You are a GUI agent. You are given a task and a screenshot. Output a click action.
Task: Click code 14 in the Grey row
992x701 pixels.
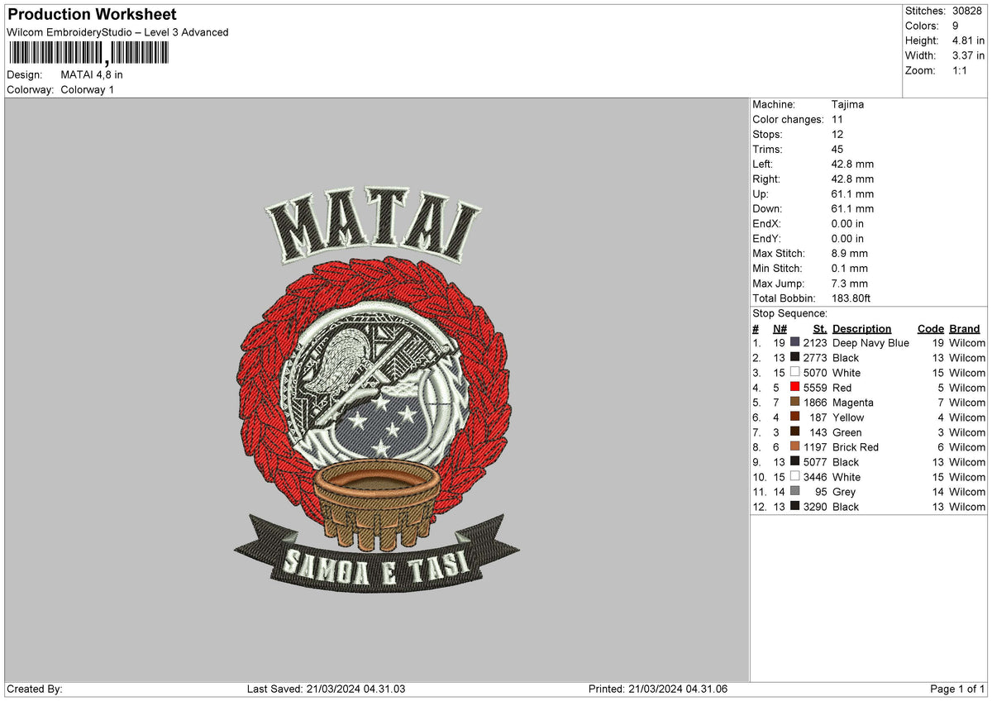937,492
